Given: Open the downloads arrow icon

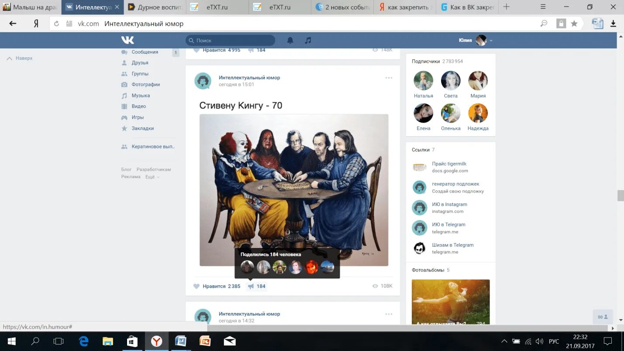Looking at the screenshot, I should (x=613, y=24).
